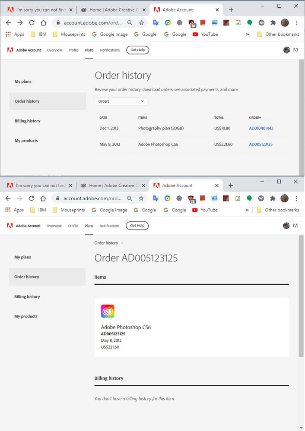Click address bar URL in Order history window

pos(93,23)
